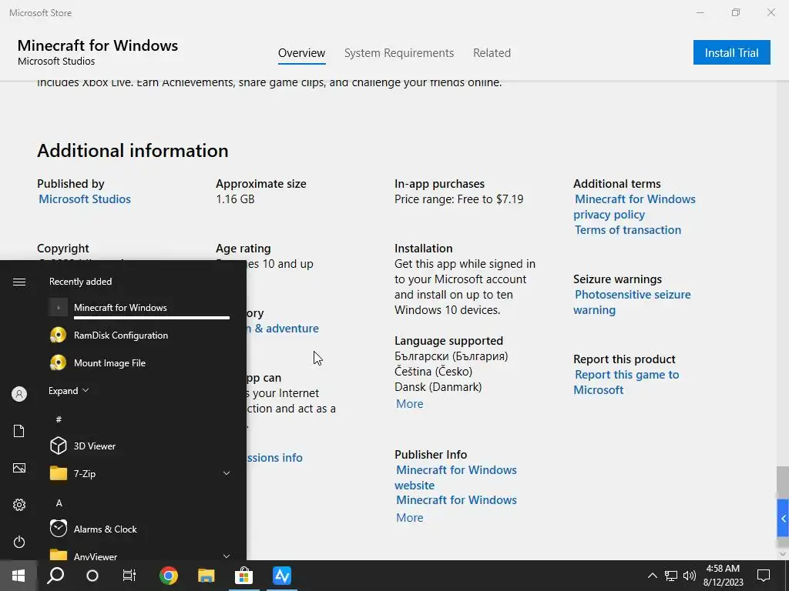This screenshot has height=591, width=789.
Task: Launch Google Chrome from taskbar
Action: click(169, 576)
